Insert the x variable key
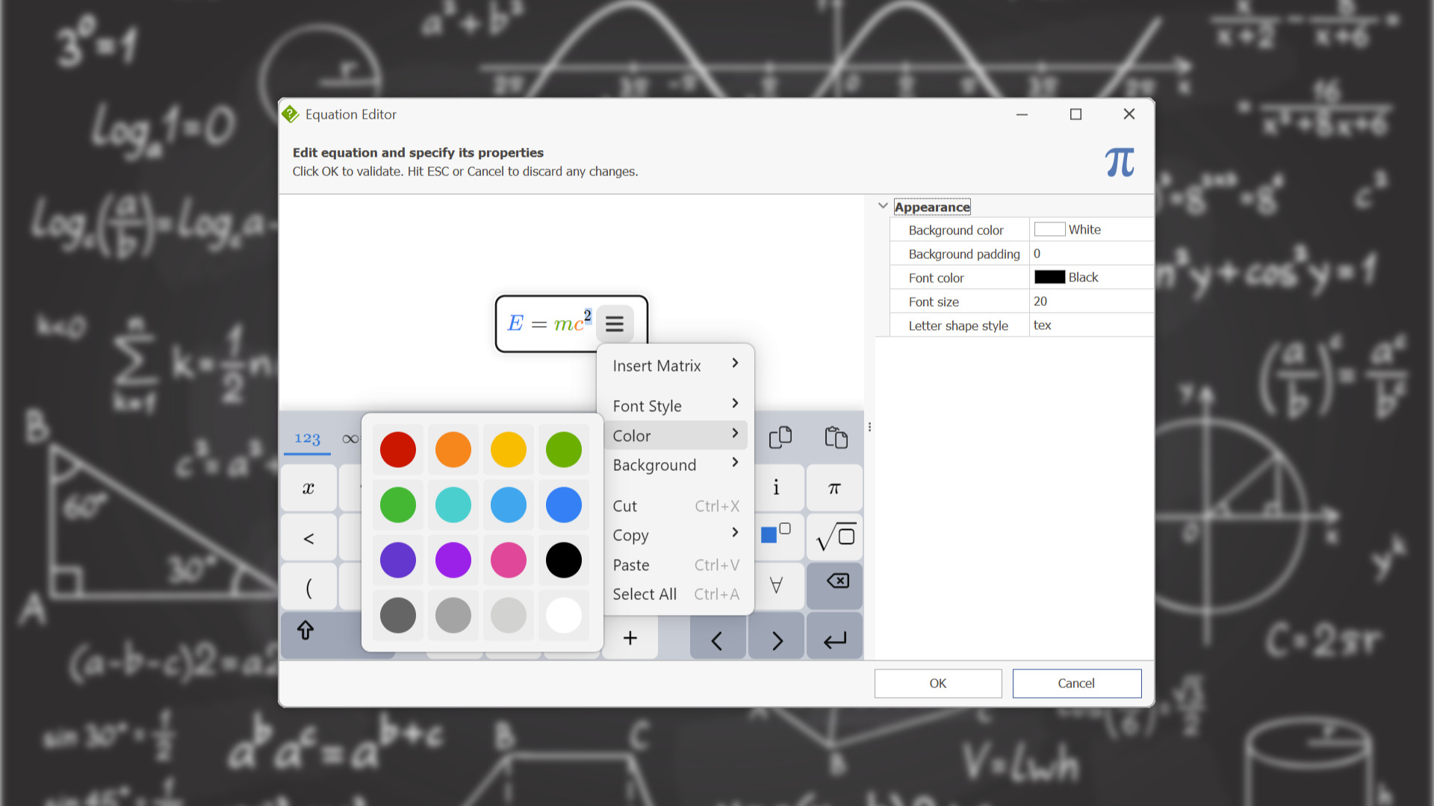 [x=308, y=488]
